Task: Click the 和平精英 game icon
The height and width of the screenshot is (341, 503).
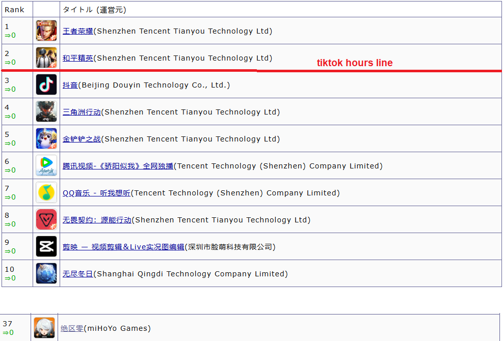Action: pyautogui.click(x=46, y=58)
